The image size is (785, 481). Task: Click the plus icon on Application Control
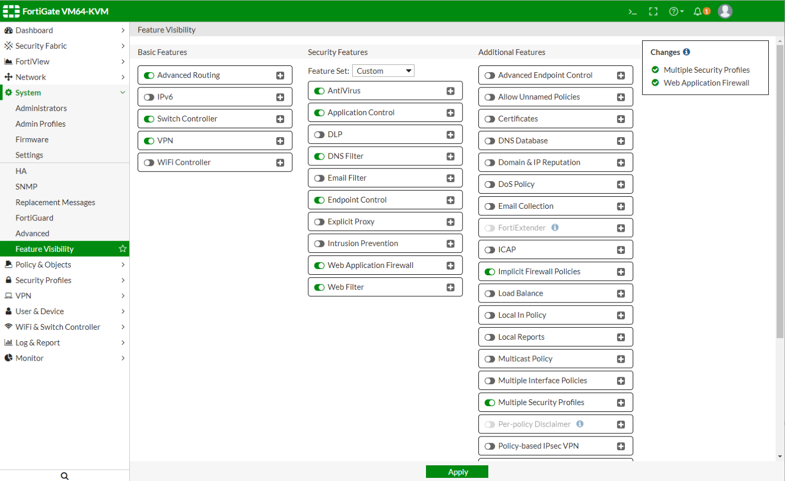[451, 113]
